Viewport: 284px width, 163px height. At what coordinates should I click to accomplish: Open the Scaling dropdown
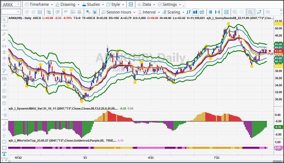coord(183,12)
